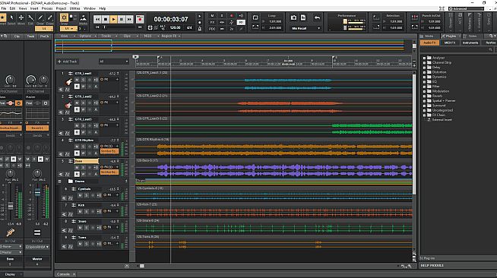Select the Erase tool
The image size is (497, 278).
(x=49, y=17)
